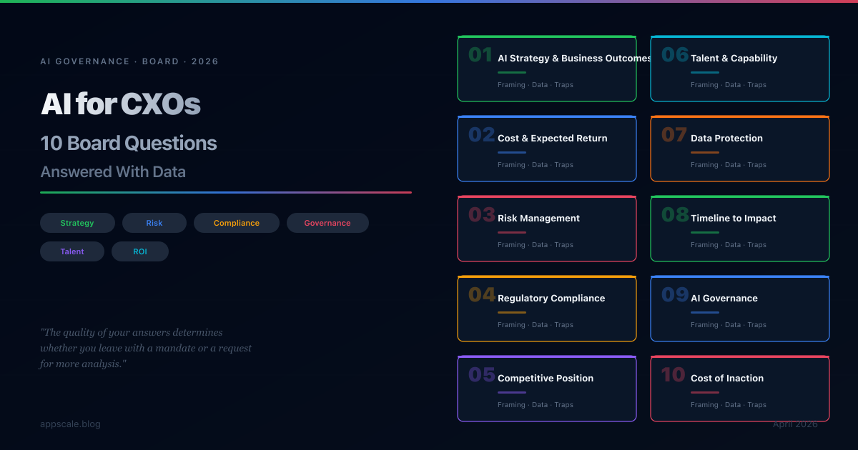Select the Risk Management card
The width and height of the screenshot is (858, 450).
(547, 229)
